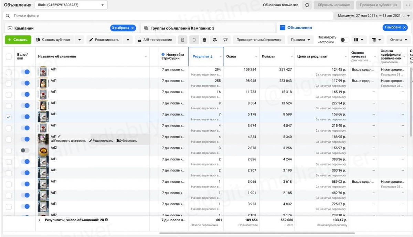The image size is (413, 237).
Task: Click the export/share icon next to people icon
Action: 225,40
